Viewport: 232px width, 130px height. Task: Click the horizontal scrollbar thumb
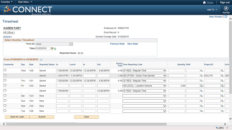point(86,124)
